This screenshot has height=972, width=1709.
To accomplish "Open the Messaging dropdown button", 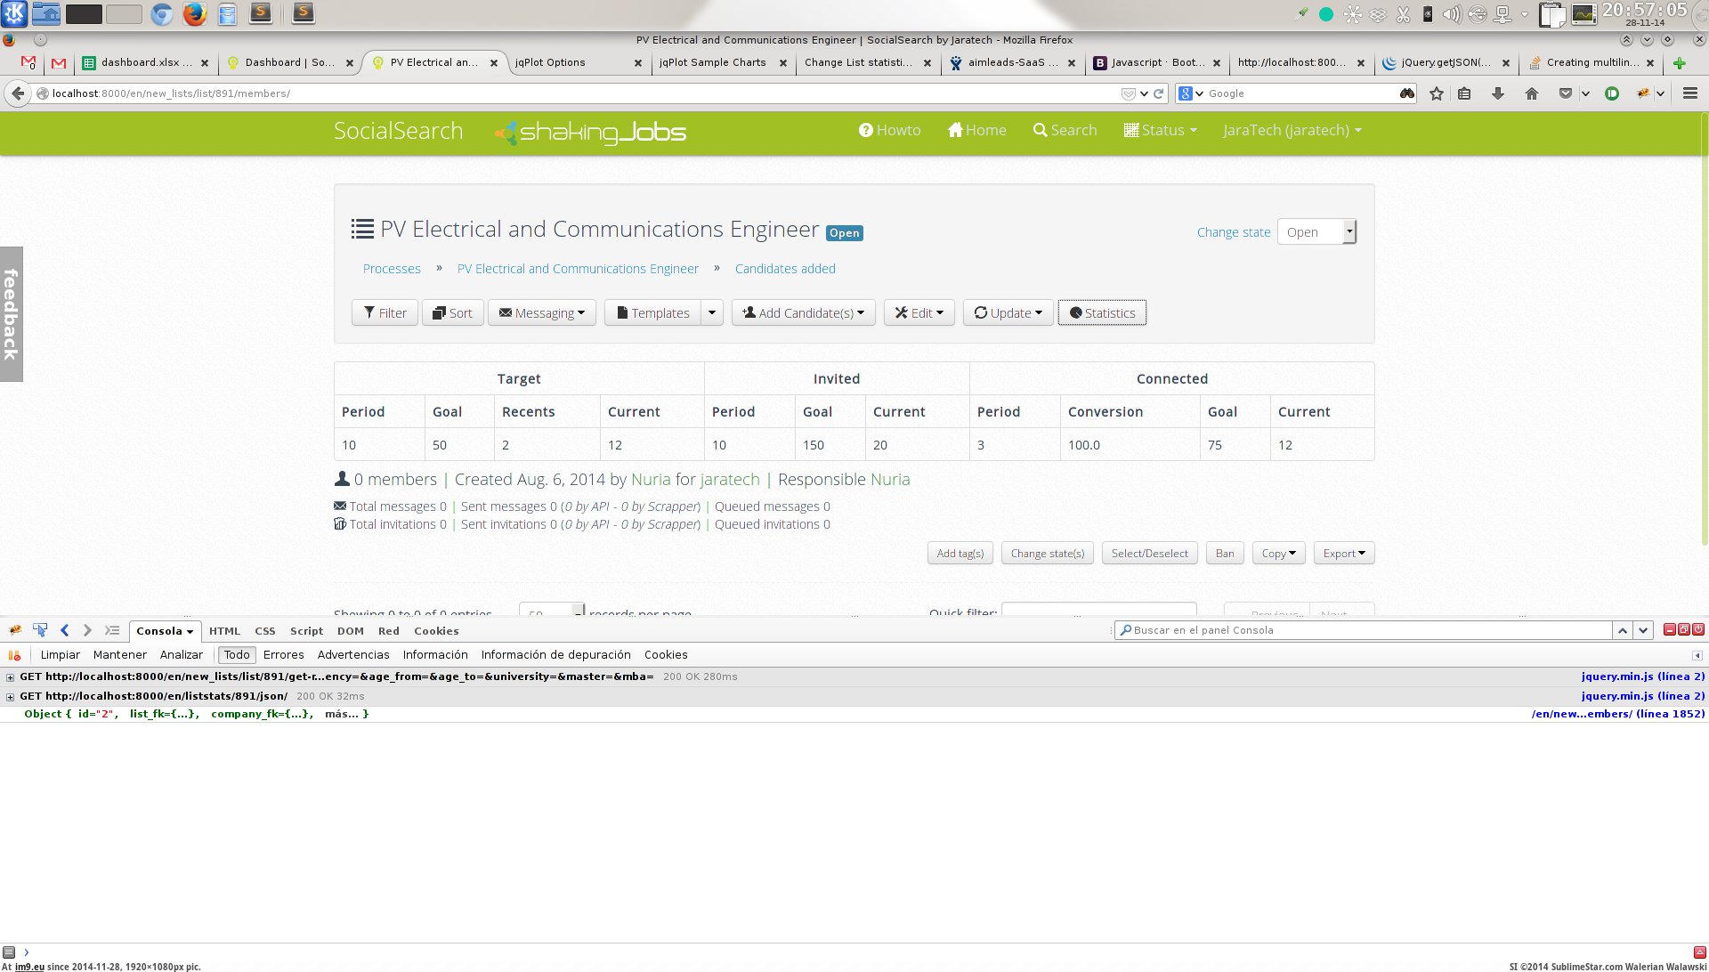I will pos(541,313).
